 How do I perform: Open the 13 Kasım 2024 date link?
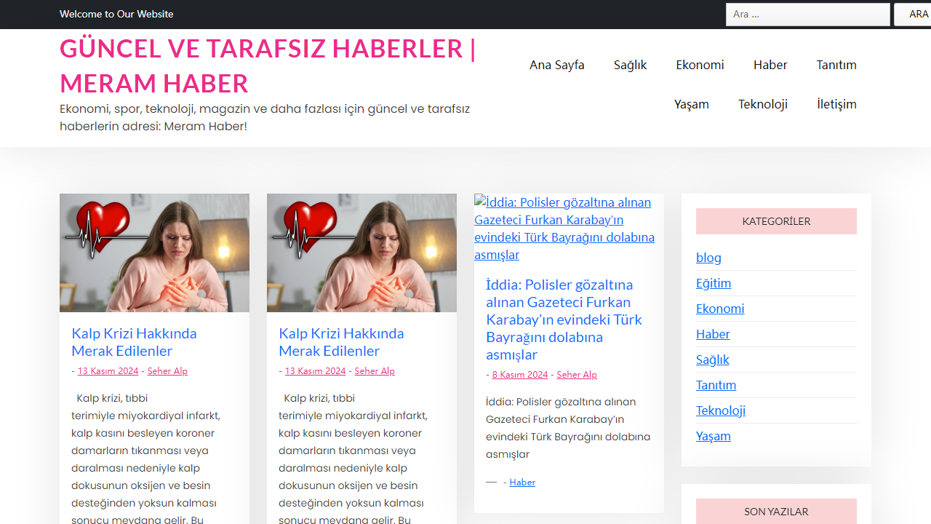click(108, 370)
